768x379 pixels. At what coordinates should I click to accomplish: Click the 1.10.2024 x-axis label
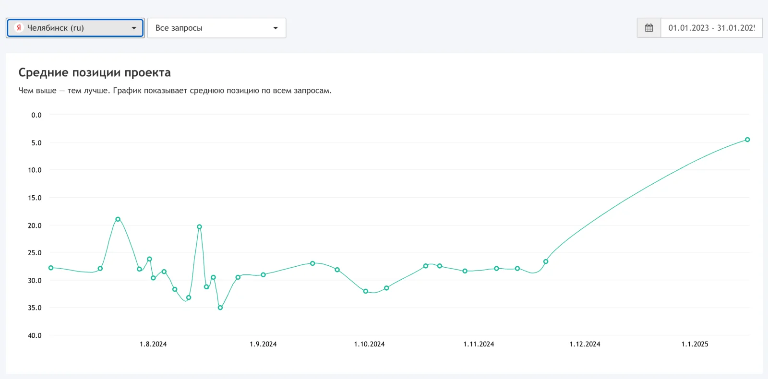[369, 344]
